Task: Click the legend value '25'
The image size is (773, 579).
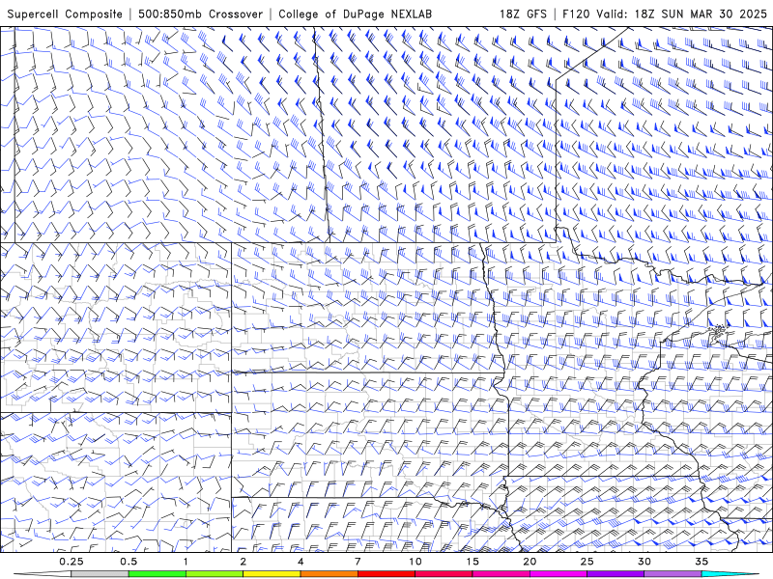Action: 587,562
